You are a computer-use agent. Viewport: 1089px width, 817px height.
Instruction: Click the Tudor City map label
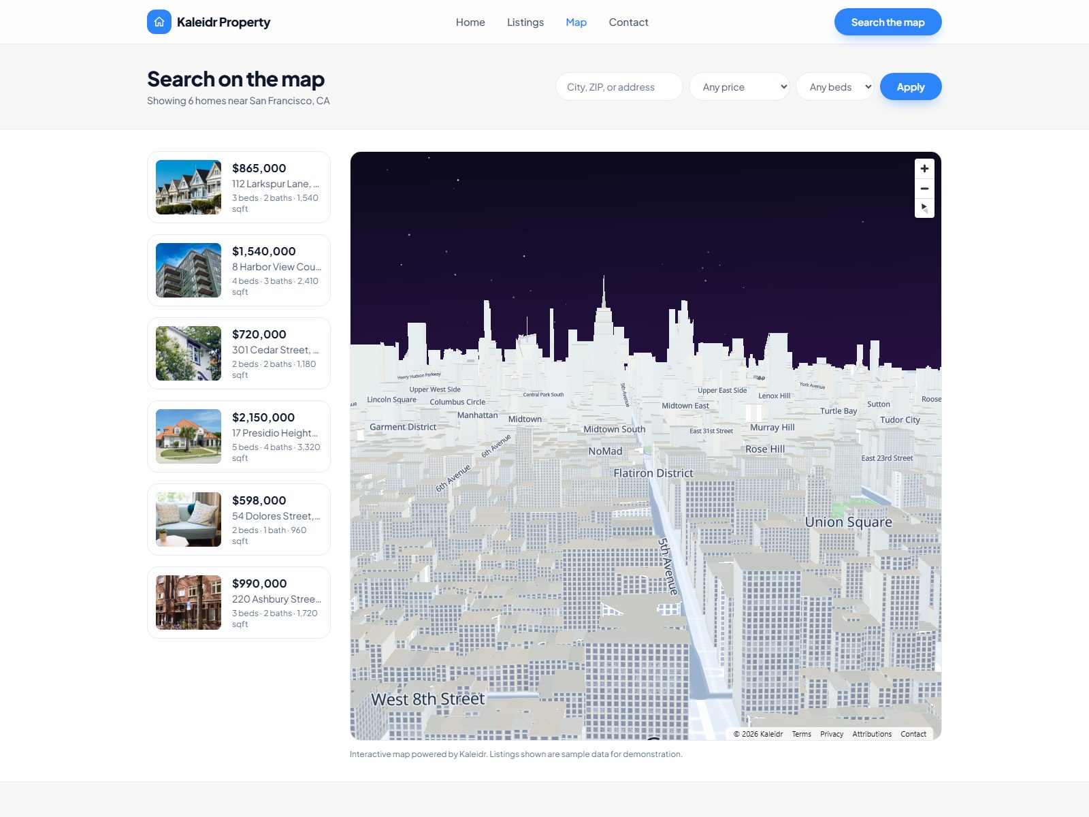click(x=900, y=420)
